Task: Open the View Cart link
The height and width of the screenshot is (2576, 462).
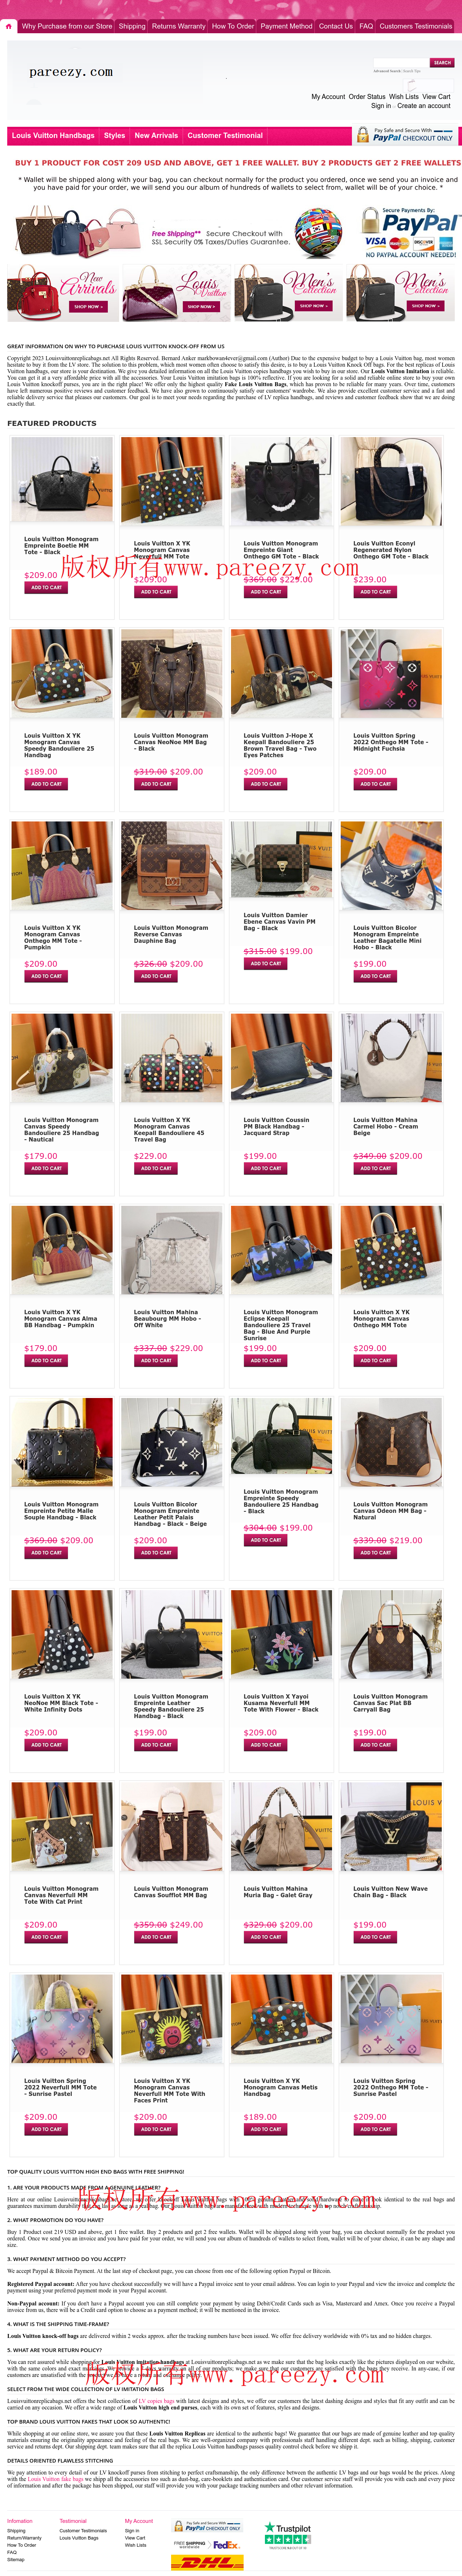Action: (x=436, y=97)
